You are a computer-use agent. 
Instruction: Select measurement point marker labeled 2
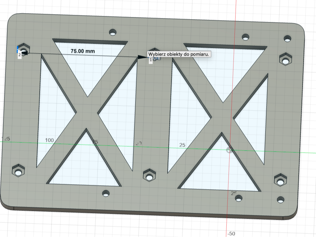click(19, 55)
